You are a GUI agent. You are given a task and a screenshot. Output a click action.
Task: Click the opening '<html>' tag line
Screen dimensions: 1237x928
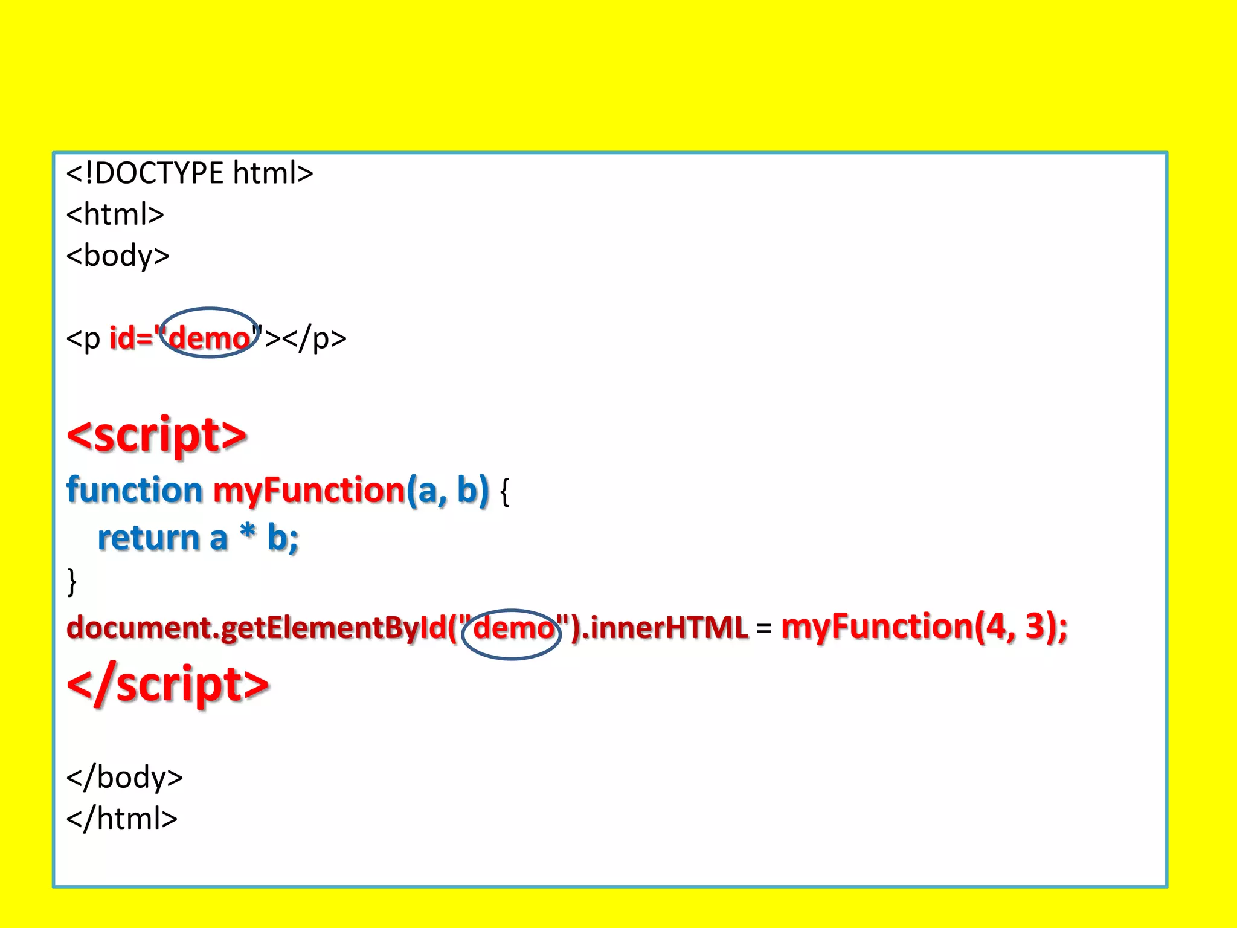pyautogui.click(x=115, y=214)
